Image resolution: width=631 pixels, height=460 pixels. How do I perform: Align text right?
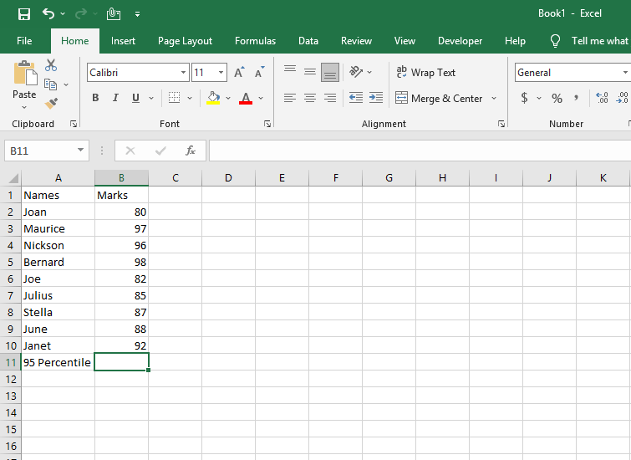(x=330, y=98)
